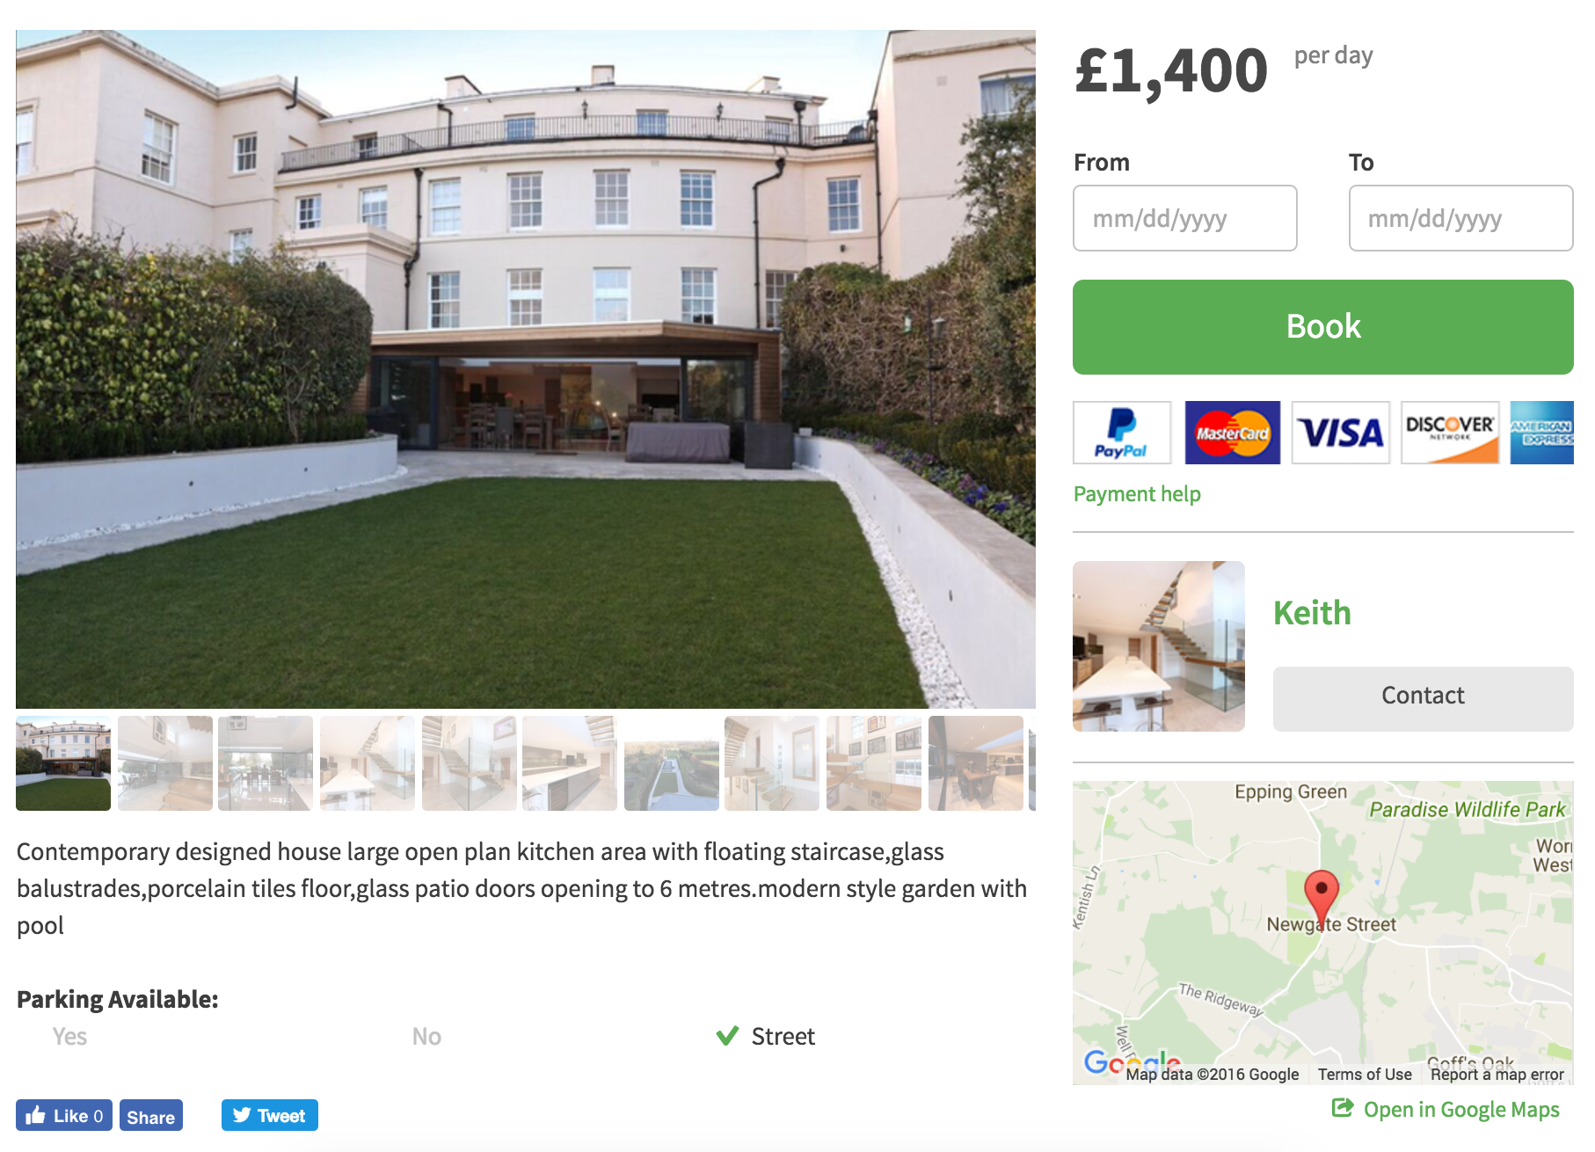Select the No parking option
Viewport: 1595px width, 1152px height.
click(x=426, y=1036)
